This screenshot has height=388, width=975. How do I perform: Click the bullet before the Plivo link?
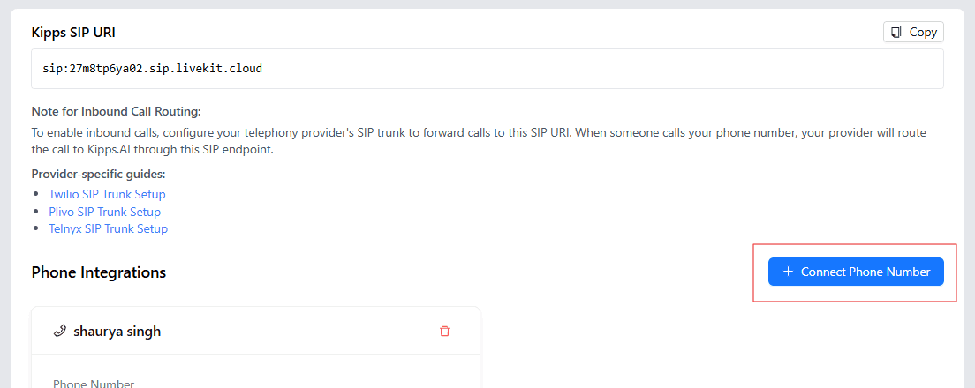(x=36, y=212)
